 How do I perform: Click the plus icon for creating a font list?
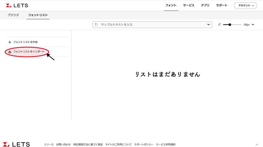coord(10,42)
